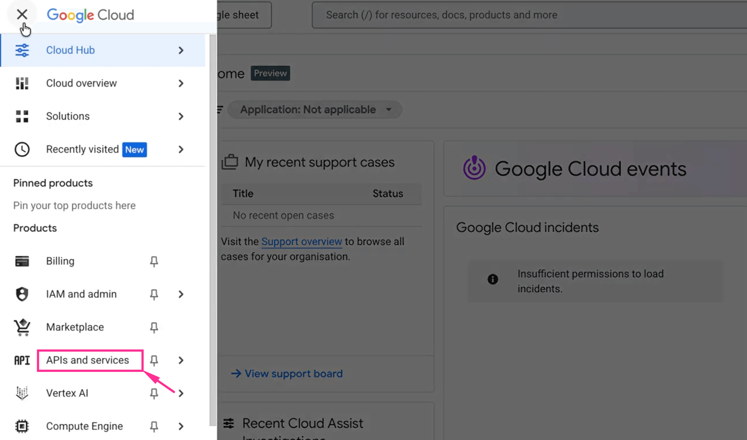
Task: Follow the Support overview link
Action: click(x=302, y=241)
